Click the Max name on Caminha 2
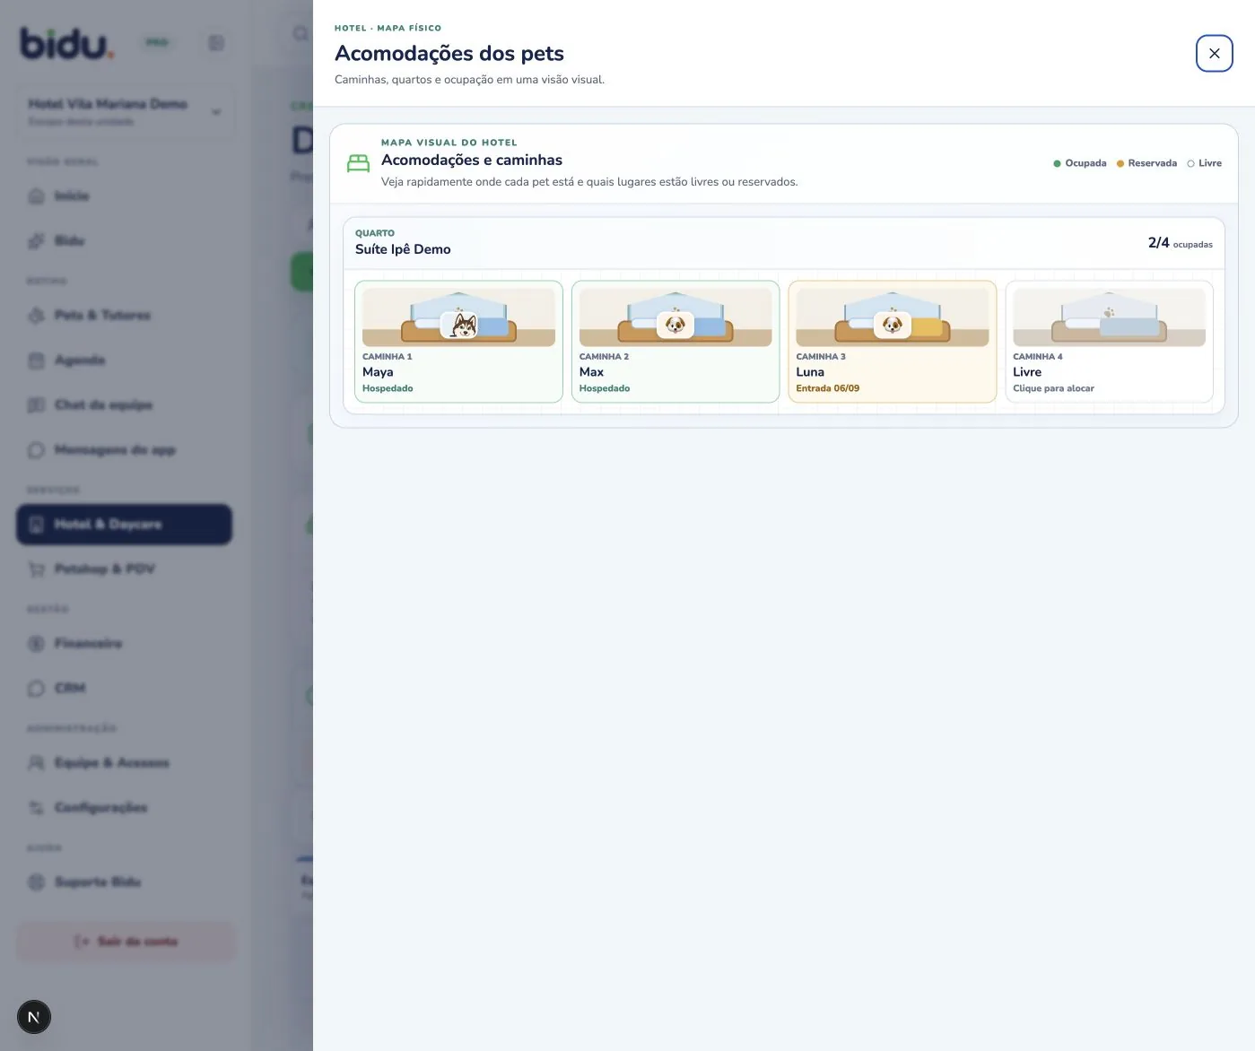 pyautogui.click(x=591, y=372)
